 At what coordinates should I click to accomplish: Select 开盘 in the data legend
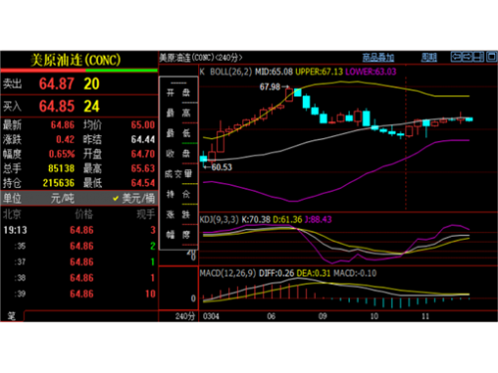pyautogui.click(x=178, y=93)
